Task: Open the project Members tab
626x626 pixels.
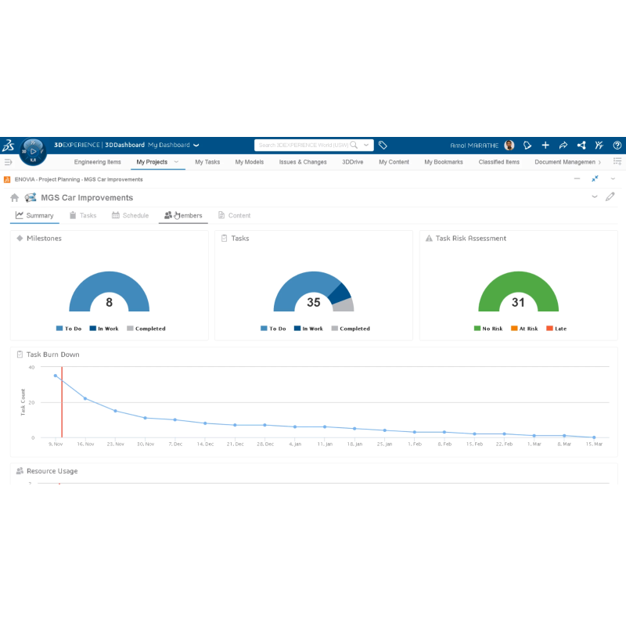Action: pos(183,216)
